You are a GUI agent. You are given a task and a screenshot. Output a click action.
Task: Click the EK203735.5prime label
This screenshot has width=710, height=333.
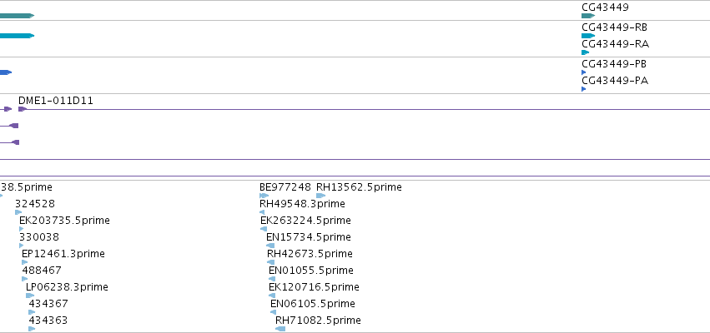[64, 220]
